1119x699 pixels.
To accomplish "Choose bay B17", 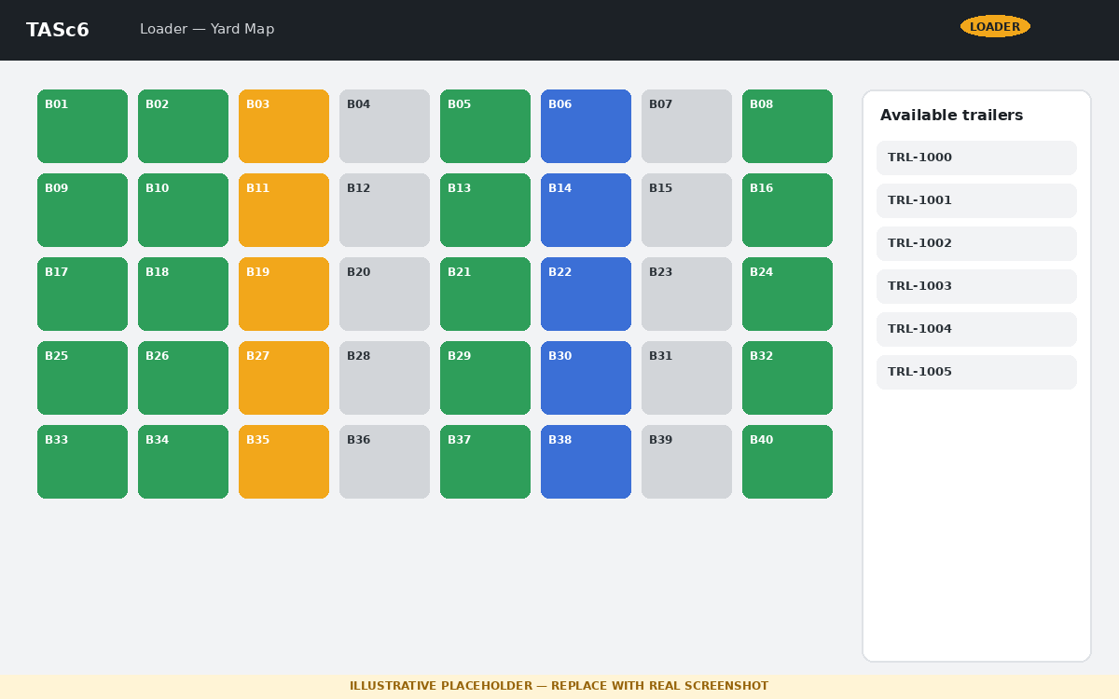I will click(x=82, y=295).
